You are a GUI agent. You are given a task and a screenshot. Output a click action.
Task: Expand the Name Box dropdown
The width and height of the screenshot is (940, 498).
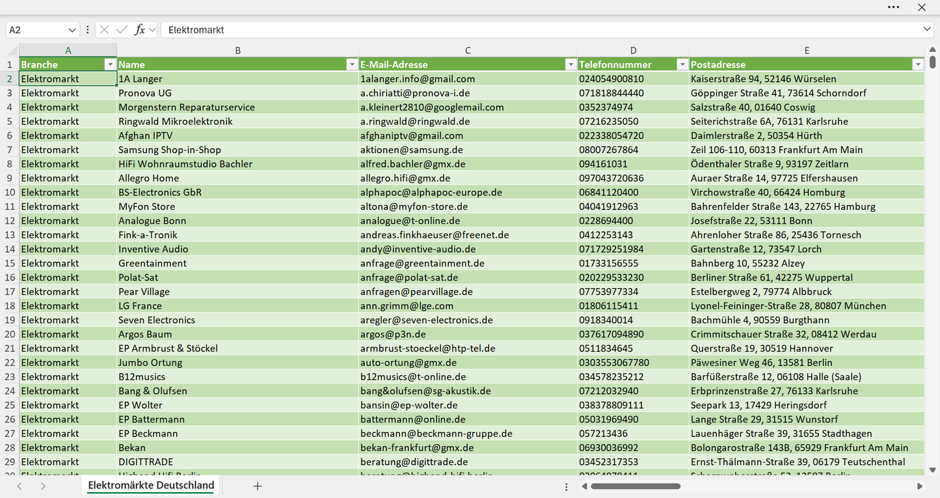coord(72,30)
